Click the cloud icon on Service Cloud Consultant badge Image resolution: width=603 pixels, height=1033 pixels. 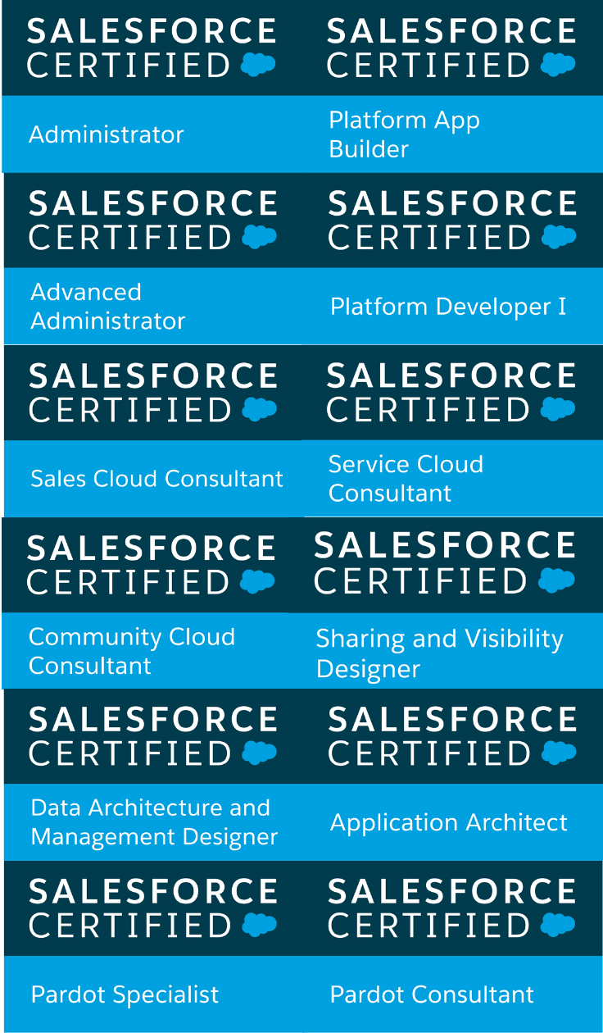point(559,408)
